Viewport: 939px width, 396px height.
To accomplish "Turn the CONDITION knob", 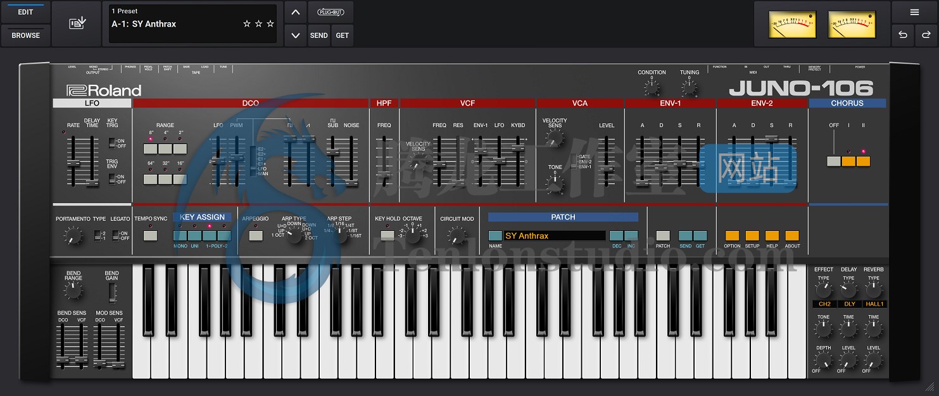I will pos(652,87).
